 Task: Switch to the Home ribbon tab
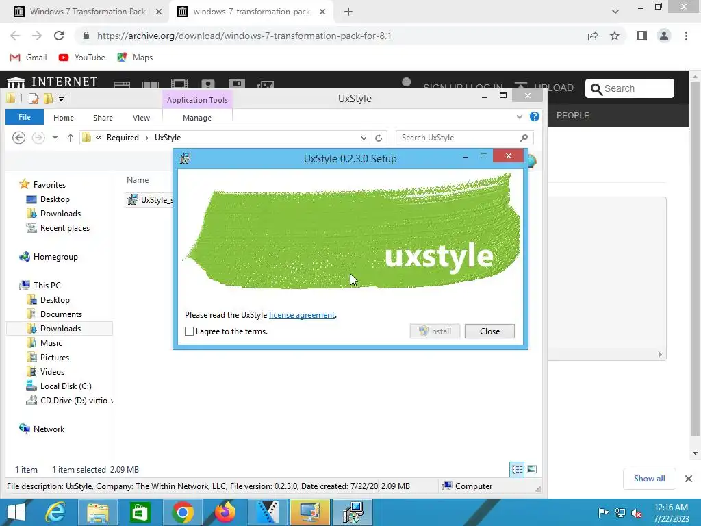click(64, 118)
